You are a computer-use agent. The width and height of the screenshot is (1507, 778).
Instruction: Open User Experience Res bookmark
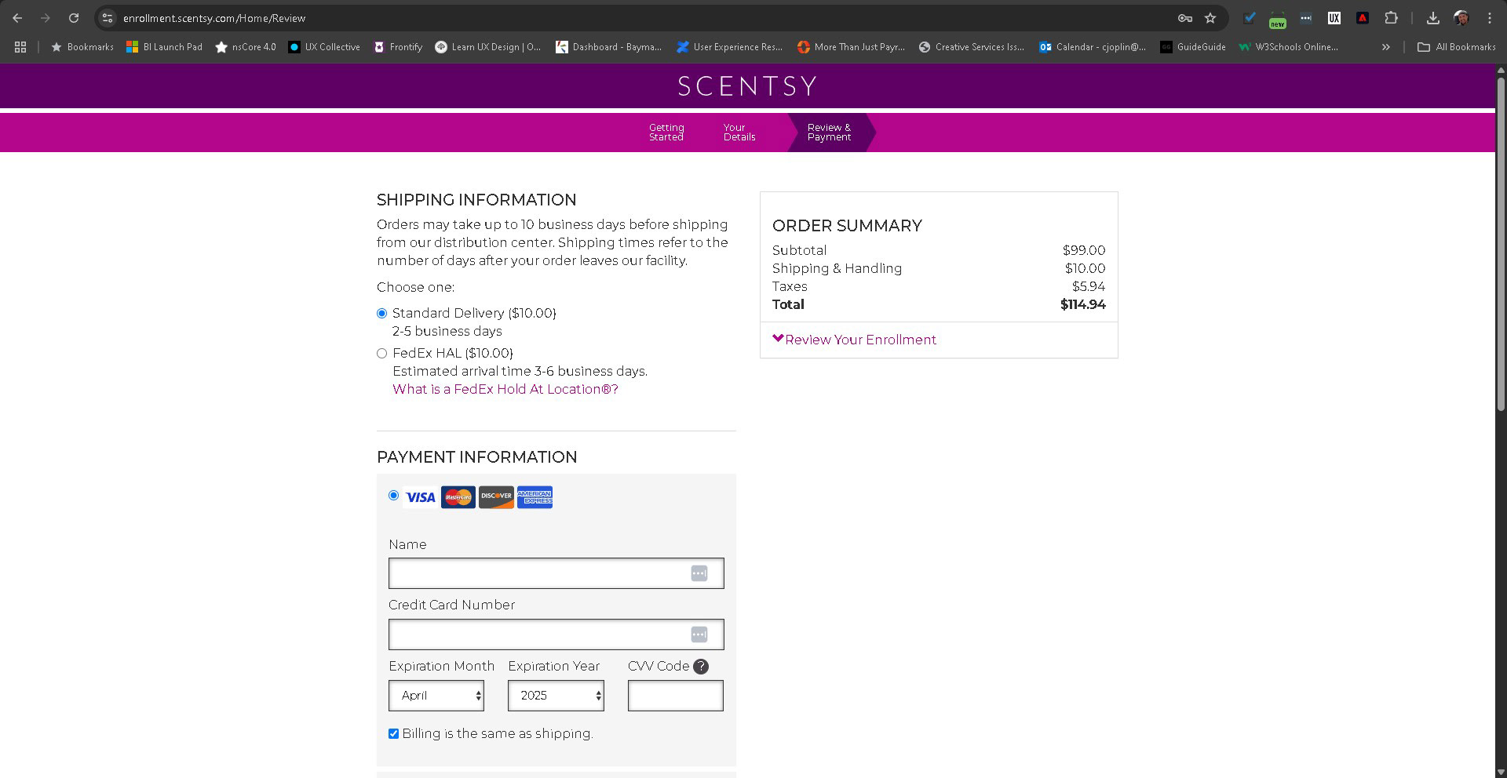[729, 47]
